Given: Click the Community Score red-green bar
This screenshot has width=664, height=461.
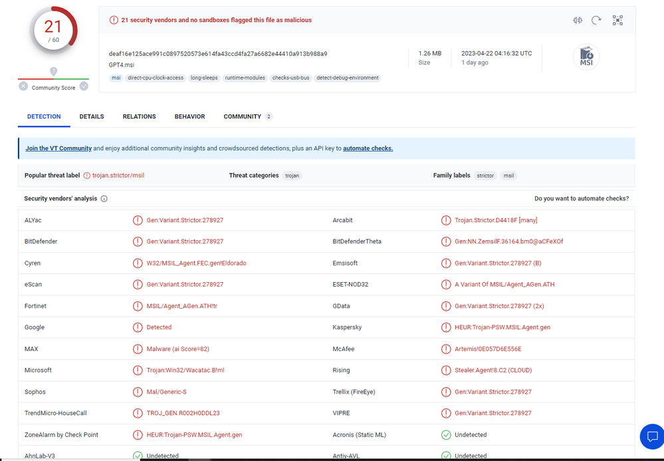Looking at the screenshot, I should pyautogui.click(x=53, y=78).
